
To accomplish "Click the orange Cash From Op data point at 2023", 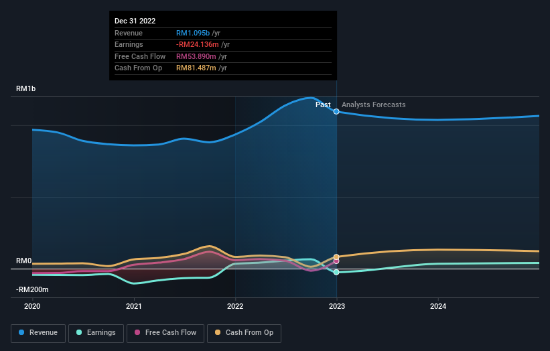I will point(336,257).
